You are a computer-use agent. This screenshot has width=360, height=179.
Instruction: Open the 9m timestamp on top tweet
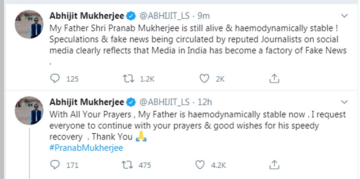coord(204,16)
